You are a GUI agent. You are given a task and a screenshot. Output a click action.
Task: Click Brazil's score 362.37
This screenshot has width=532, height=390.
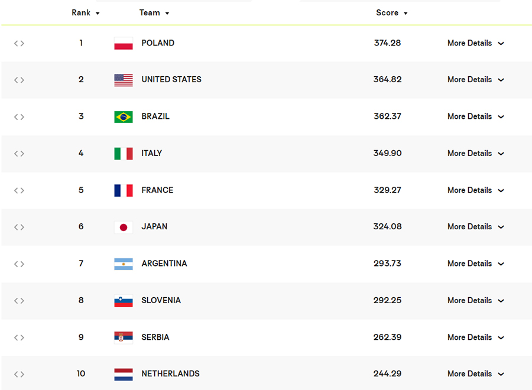coord(387,116)
